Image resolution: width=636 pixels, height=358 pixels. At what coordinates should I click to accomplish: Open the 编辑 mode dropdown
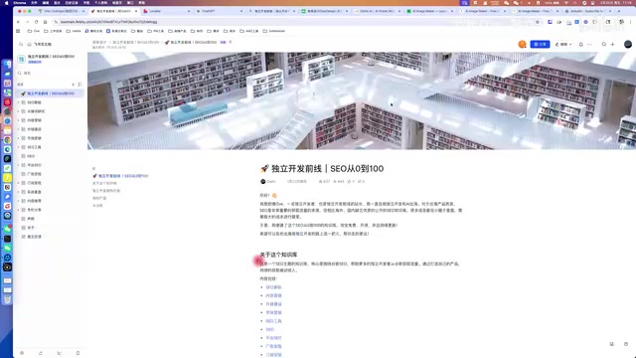pos(563,44)
